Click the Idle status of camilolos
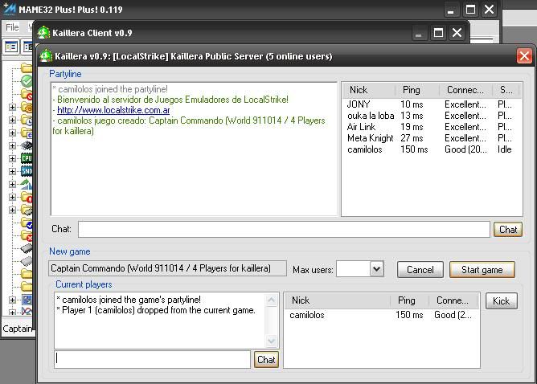The image size is (537, 384). point(505,149)
